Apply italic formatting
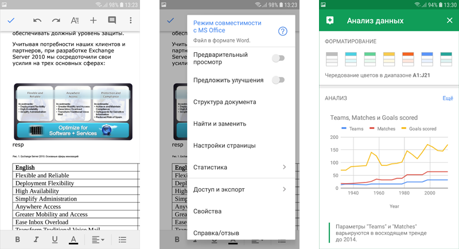Image resolution: width=459 pixels, height=249 pixels. [36, 239]
